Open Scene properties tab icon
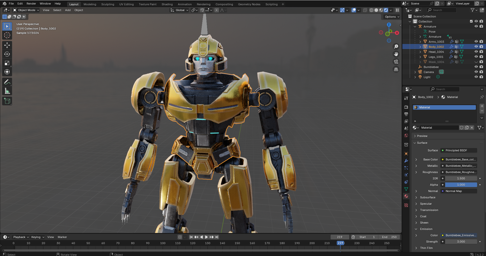 (406, 128)
